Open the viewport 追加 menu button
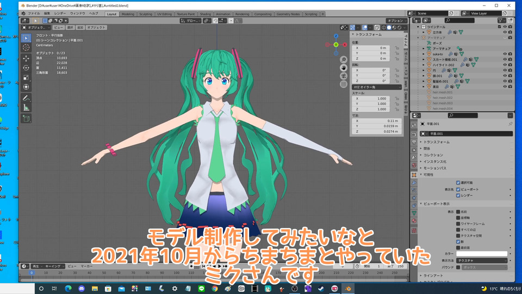The image size is (522, 294). [x=80, y=28]
